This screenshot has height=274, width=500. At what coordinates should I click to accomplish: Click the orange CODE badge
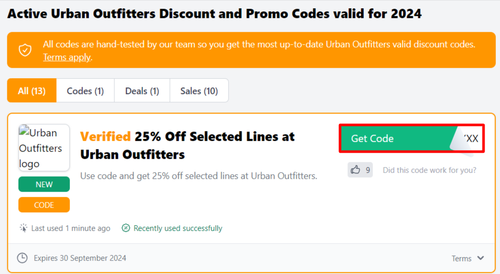click(x=44, y=205)
